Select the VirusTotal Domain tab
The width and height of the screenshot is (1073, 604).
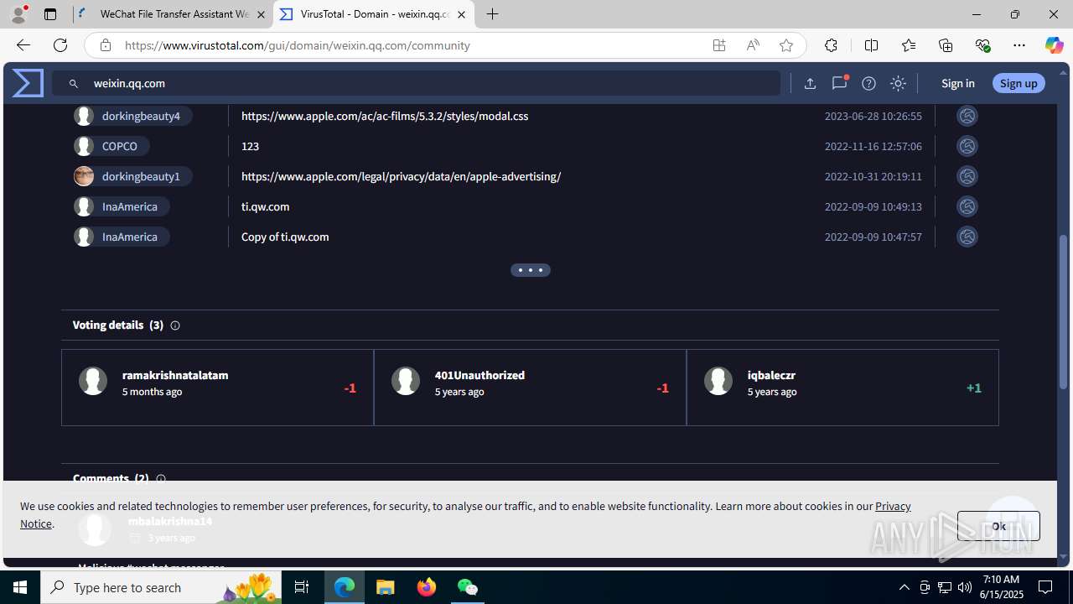tap(374, 14)
